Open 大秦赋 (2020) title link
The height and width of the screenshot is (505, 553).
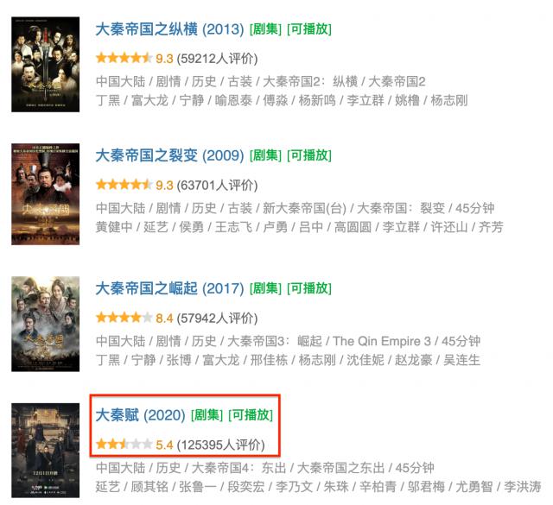click(x=140, y=415)
